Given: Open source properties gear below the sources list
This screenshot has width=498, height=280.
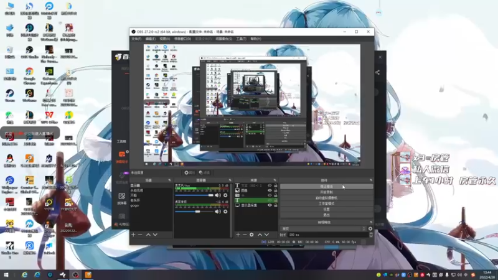Looking at the screenshot, I should [x=251, y=235].
